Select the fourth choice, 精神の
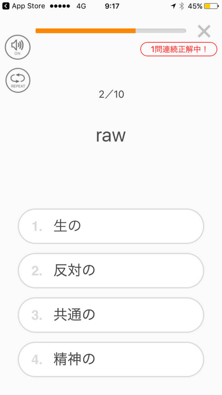This screenshot has width=222, height=395. pyautogui.click(x=111, y=359)
